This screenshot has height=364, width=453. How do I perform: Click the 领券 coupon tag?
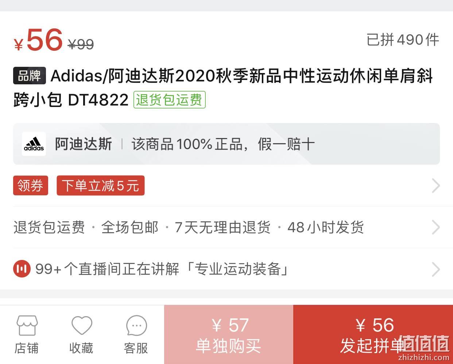pyautogui.click(x=31, y=185)
